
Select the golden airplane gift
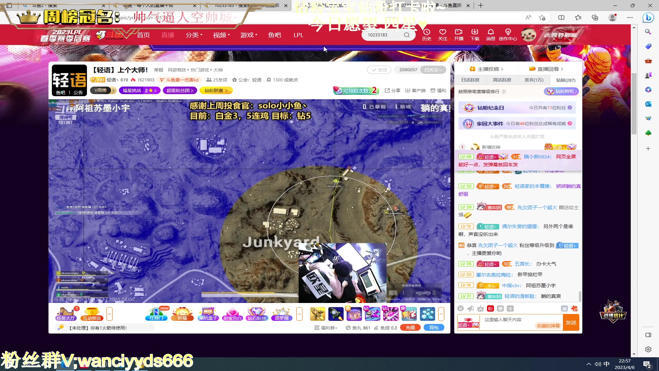[x=317, y=314]
